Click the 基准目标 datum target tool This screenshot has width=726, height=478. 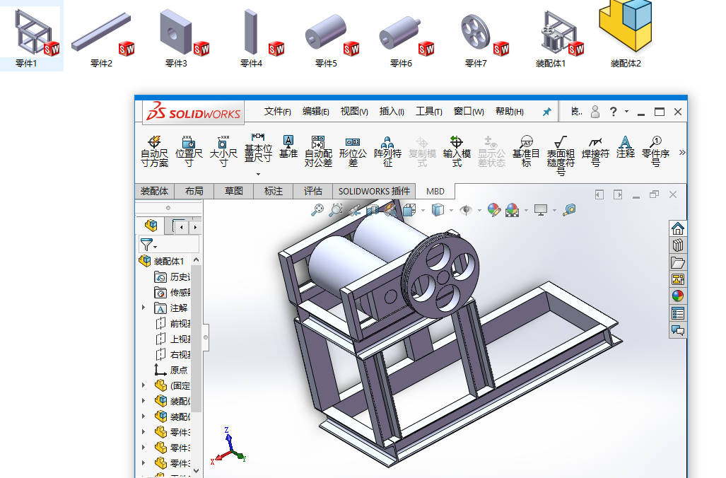click(526, 151)
